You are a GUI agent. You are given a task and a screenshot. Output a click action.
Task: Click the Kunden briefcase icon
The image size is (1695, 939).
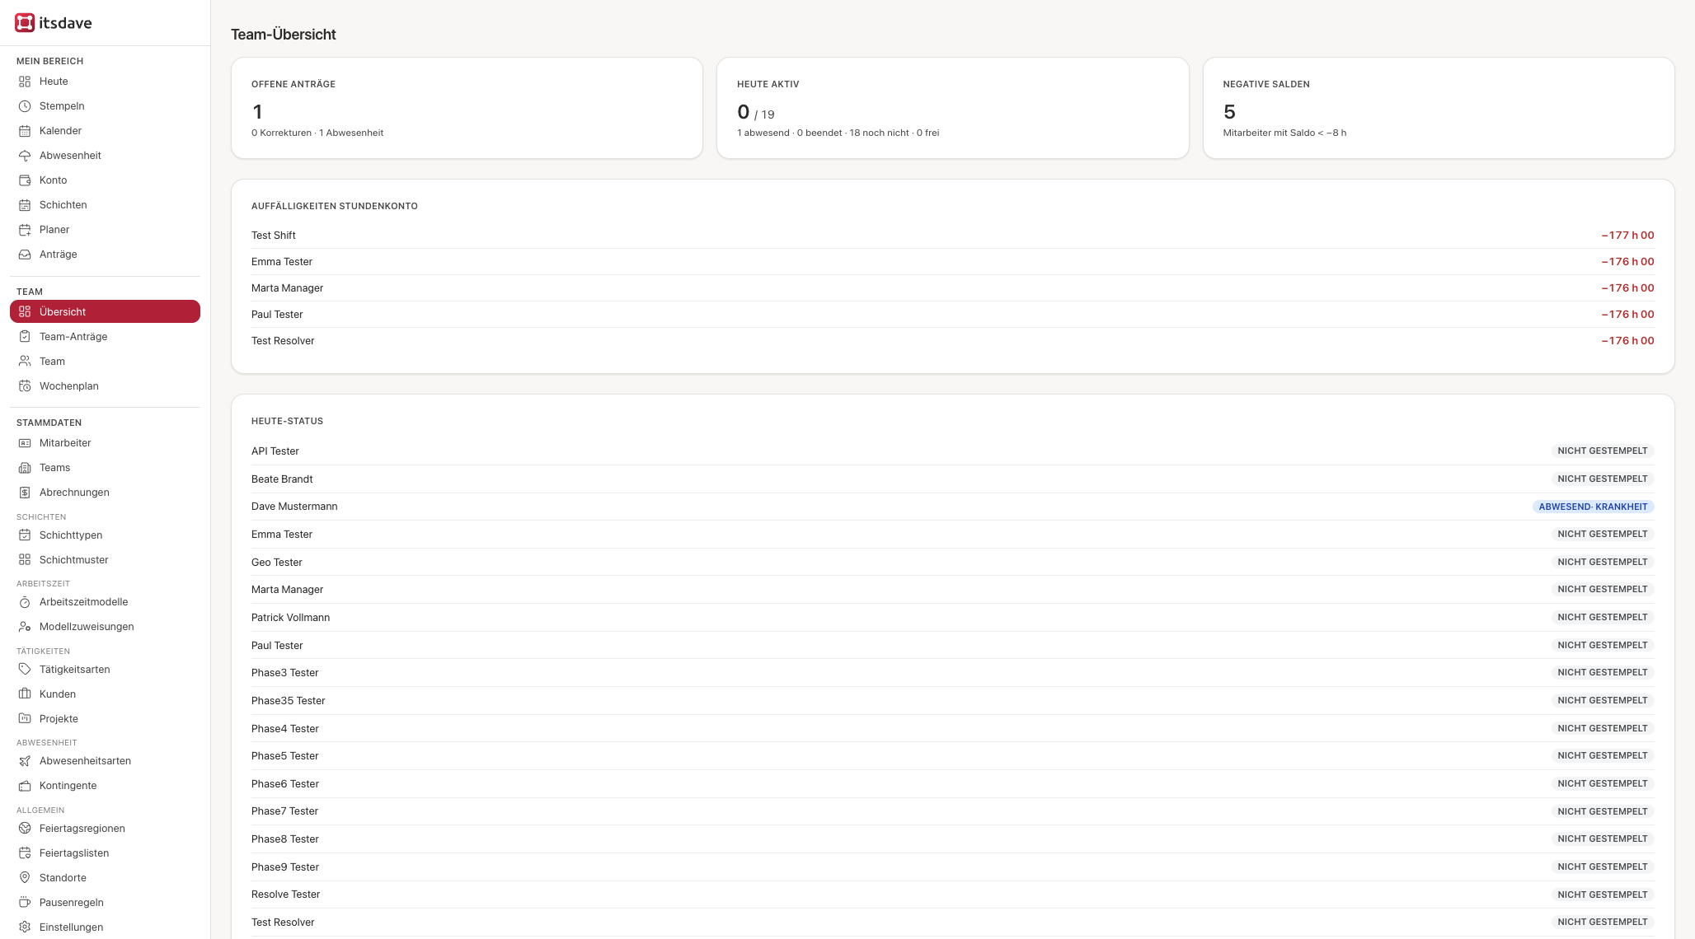[25, 694]
